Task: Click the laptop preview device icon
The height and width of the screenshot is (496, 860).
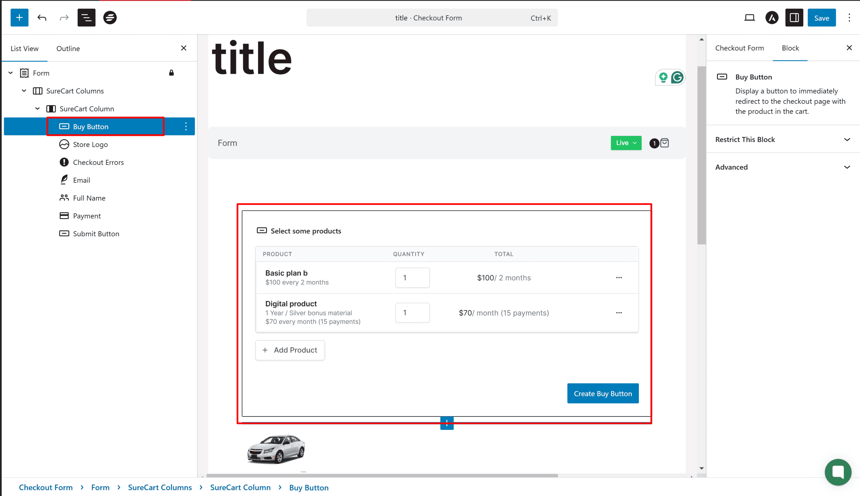Action: [x=749, y=18]
